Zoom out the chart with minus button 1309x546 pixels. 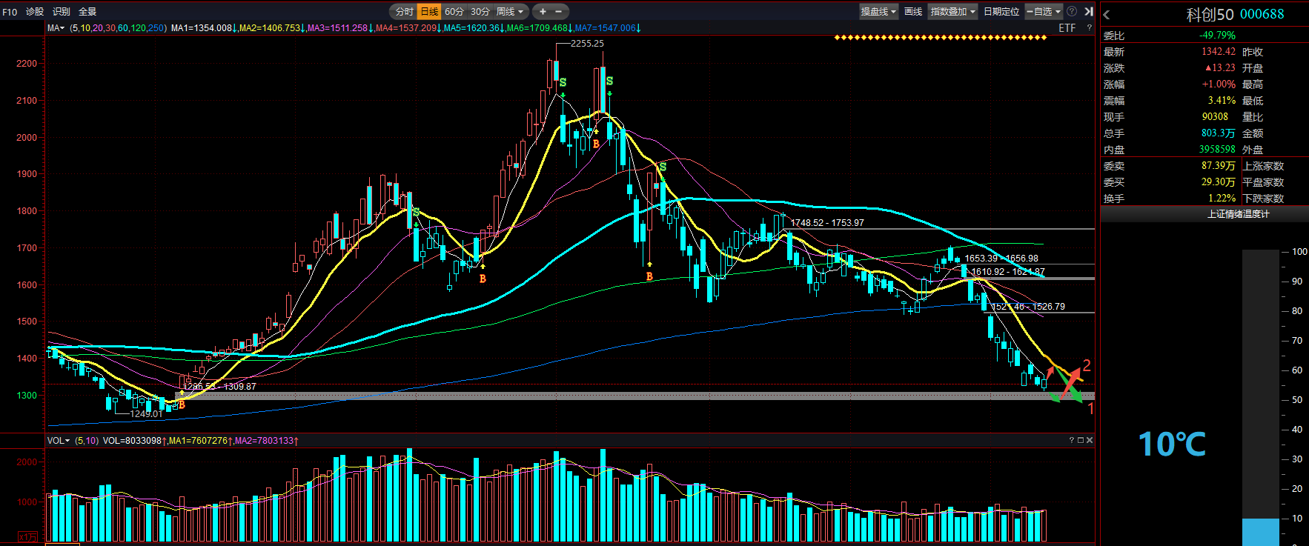(x=559, y=11)
